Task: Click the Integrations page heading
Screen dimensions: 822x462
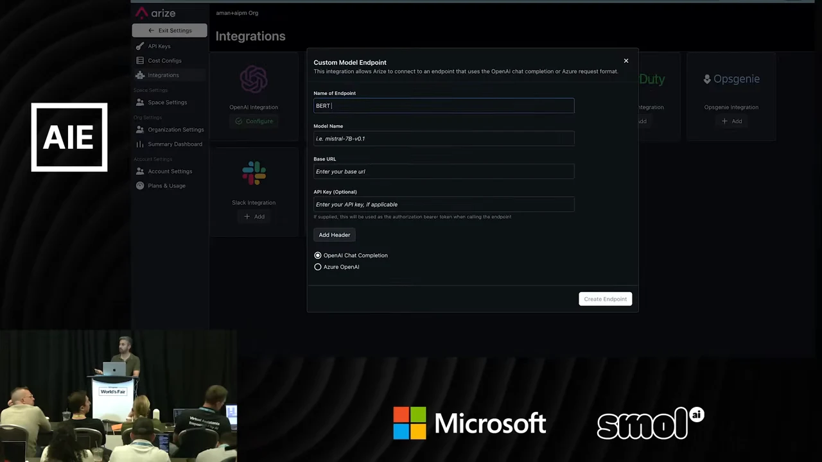Action: pyautogui.click(x=250, y=37)
